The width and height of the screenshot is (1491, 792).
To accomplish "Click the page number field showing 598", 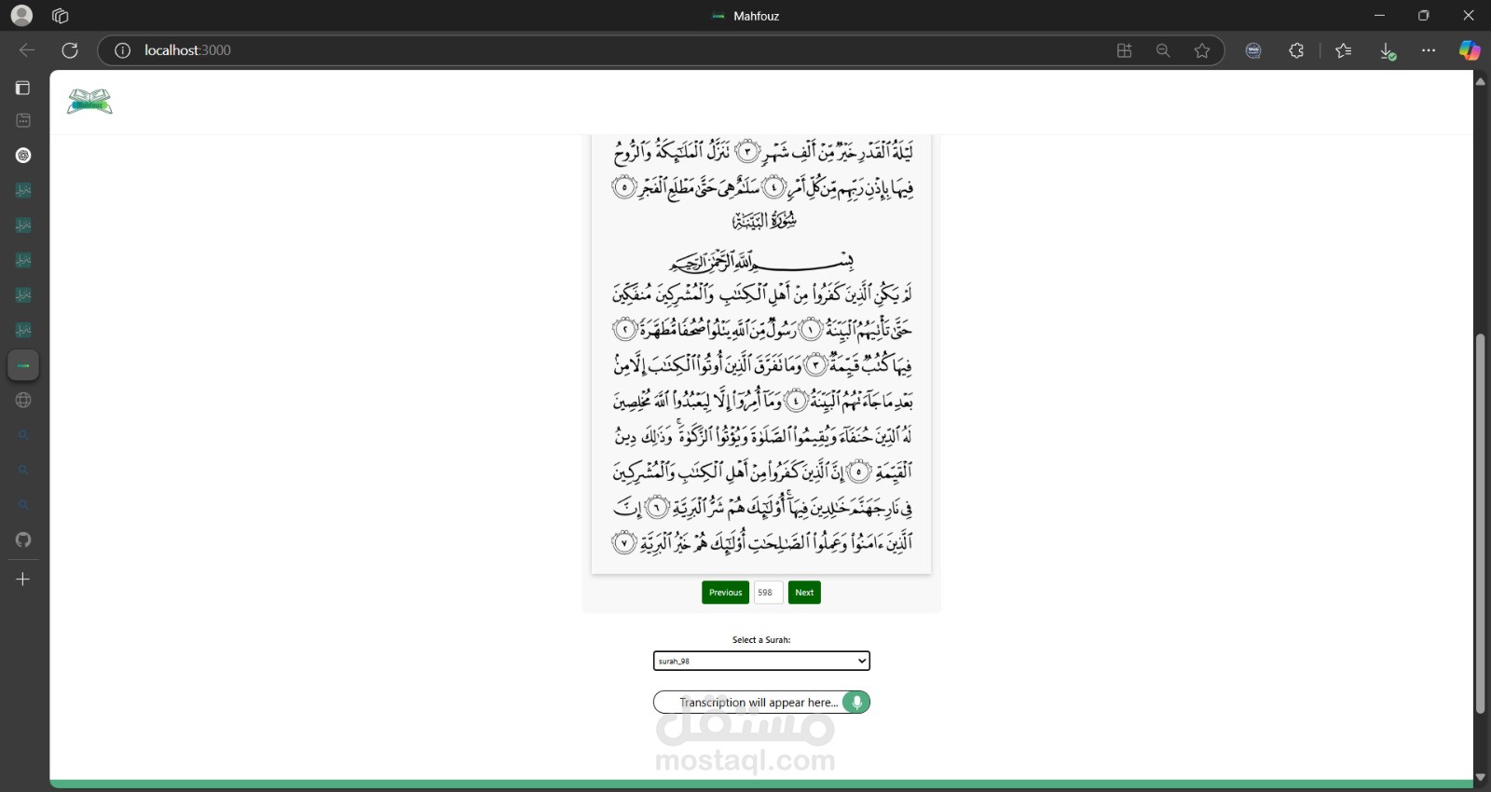I will point(768,593).
